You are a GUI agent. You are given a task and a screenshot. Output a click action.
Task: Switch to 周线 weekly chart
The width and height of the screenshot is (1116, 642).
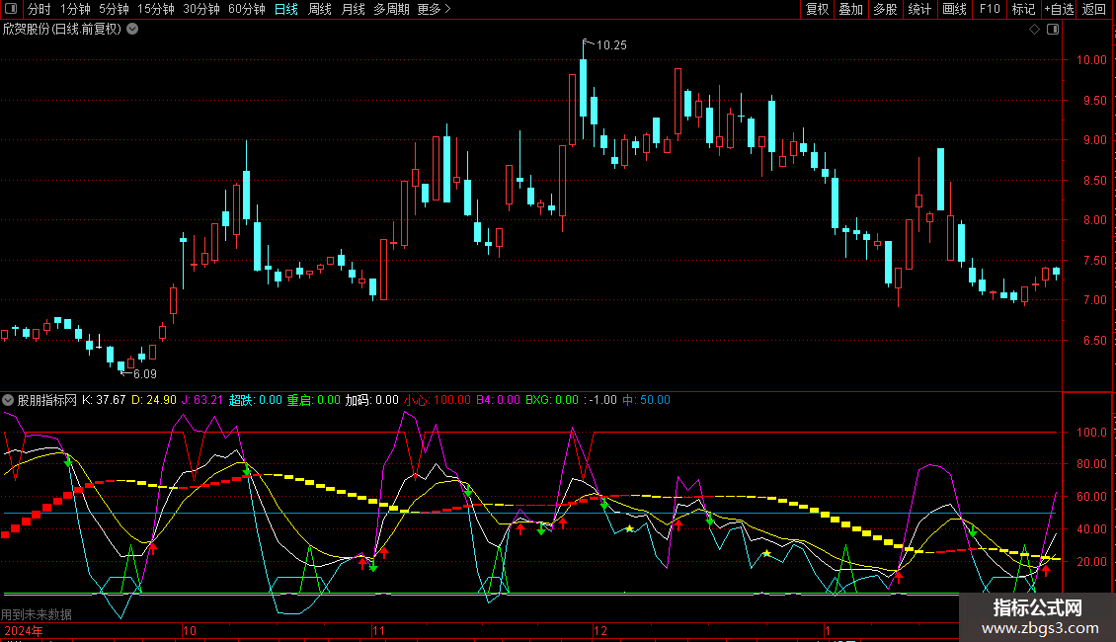point(320,9)
